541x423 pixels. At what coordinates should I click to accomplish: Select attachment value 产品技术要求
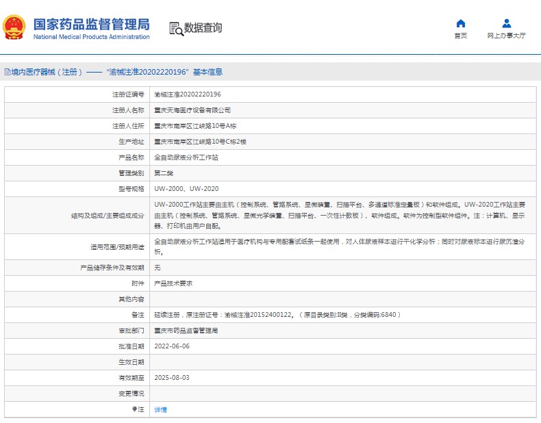click(173, 283)
